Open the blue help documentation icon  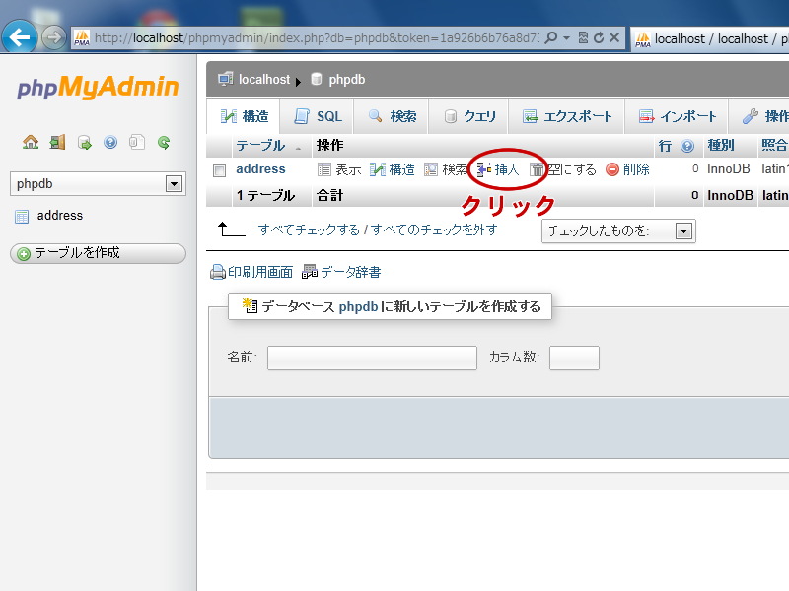pos(110,142)
